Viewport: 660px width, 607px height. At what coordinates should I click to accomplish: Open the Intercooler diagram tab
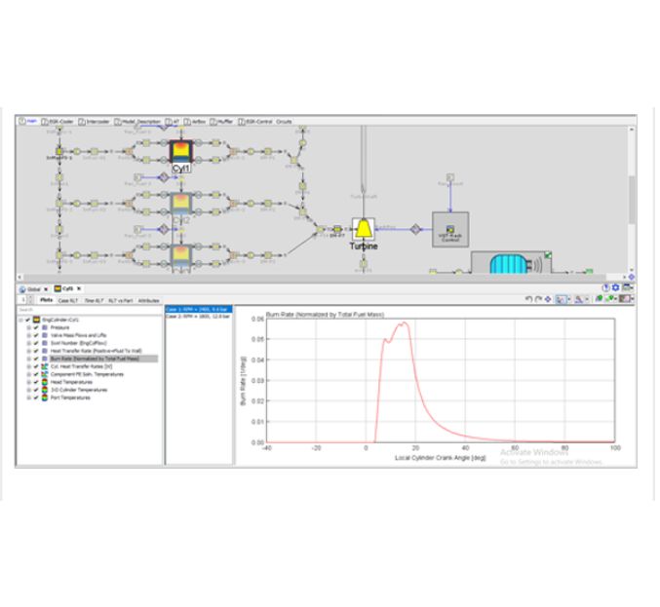coord(98,122)
